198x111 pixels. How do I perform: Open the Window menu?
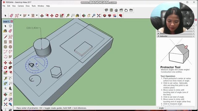click(x=41, y=6)
